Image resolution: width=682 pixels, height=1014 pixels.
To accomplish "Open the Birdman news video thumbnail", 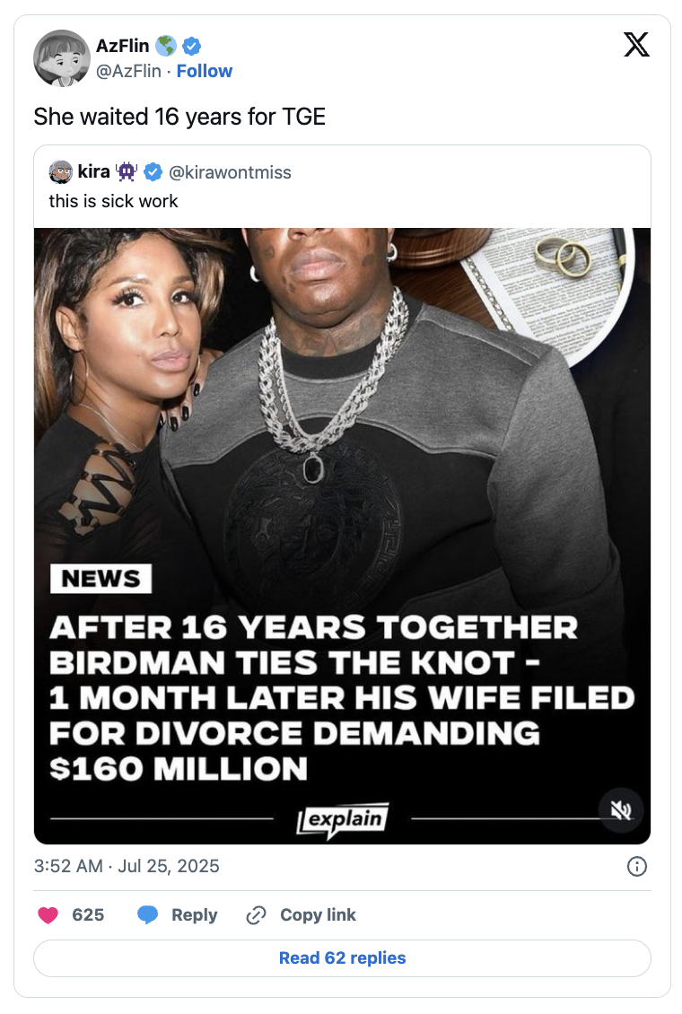I will (x=342, y=536).
